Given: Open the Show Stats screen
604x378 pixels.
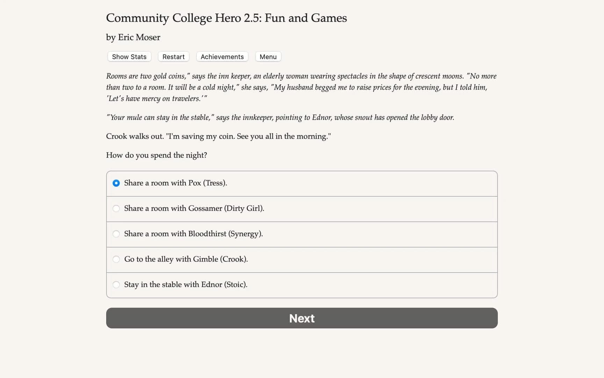Looking at the screenshot, I should click(129, 56).
